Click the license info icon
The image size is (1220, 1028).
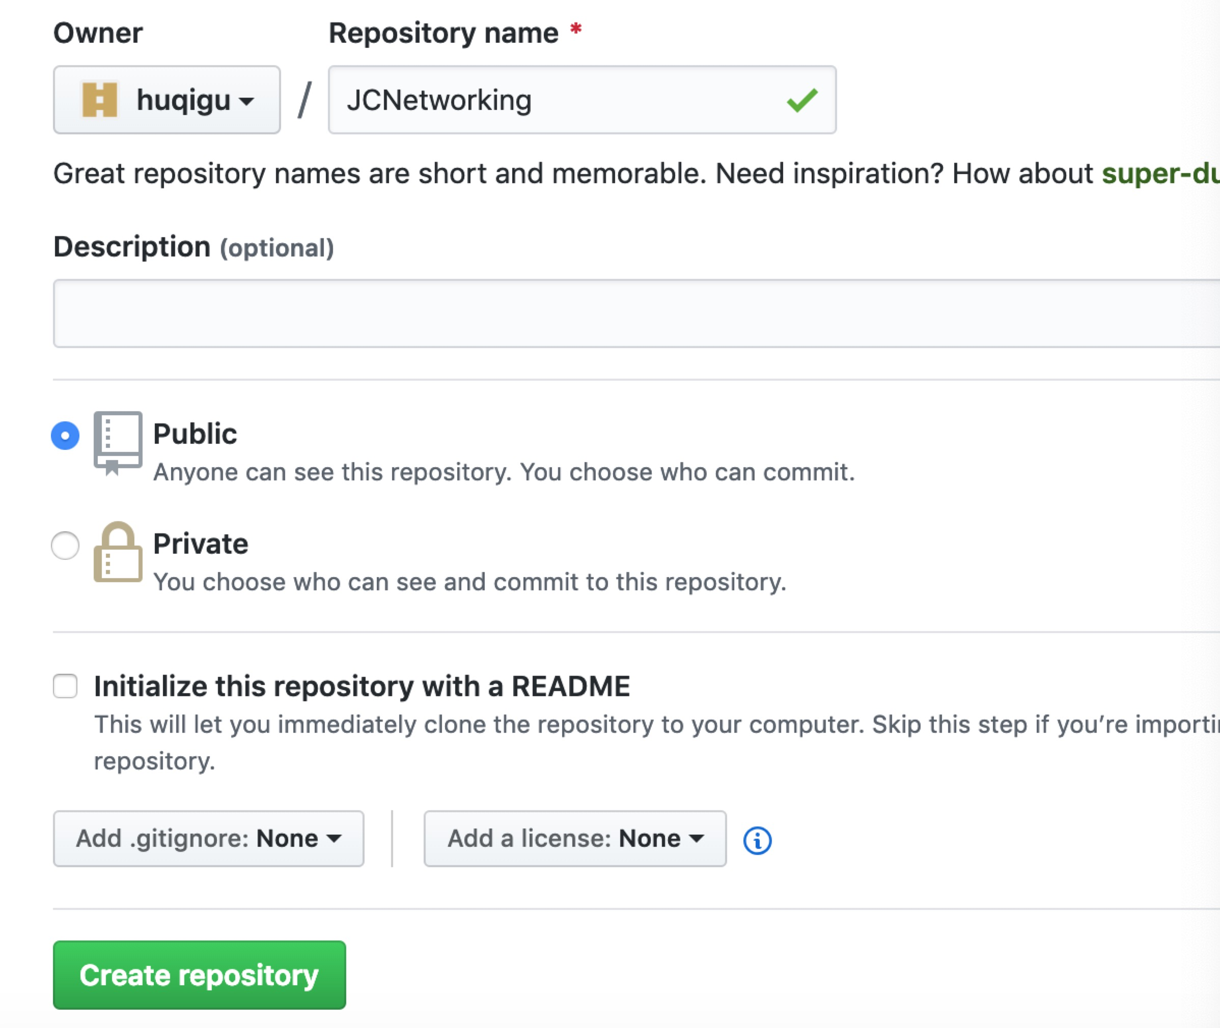point(758,840)
